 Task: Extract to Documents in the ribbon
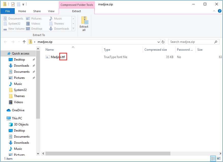(13, 19)
